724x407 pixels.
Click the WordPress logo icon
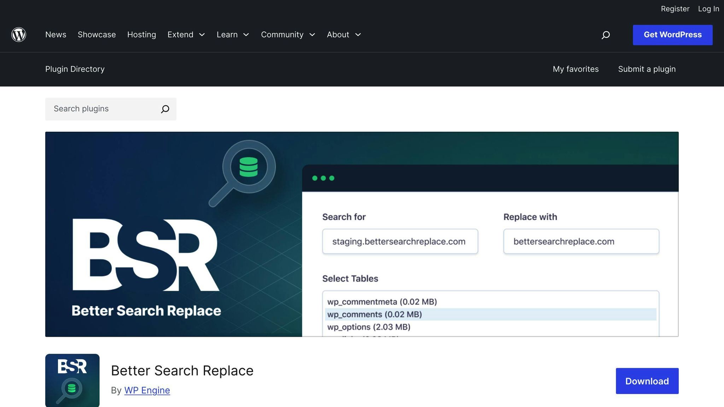click(x=19, y=35)
